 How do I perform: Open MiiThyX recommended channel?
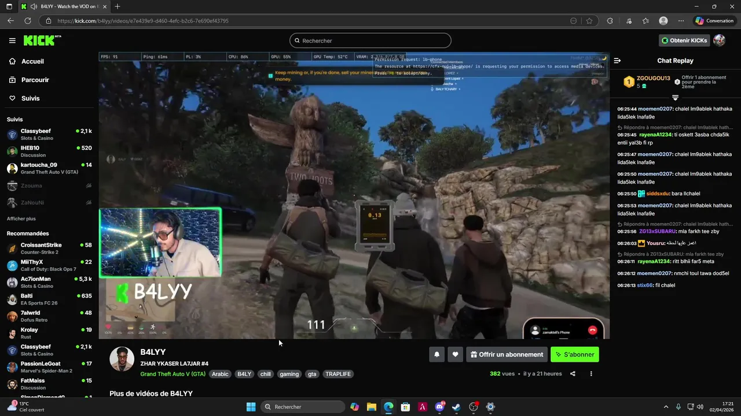coord(49,265)
